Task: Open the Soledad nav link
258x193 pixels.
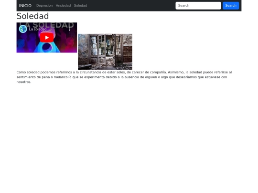Action: [80, 6]
